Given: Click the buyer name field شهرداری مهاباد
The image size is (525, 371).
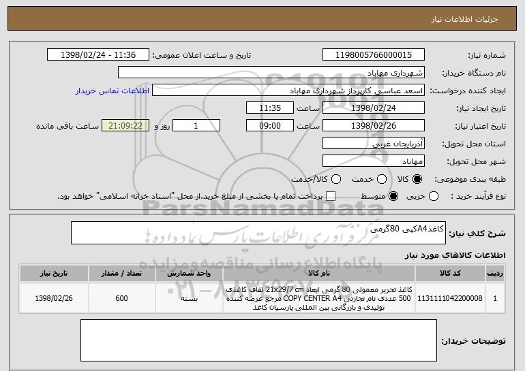Looking at the screenshot, I should pos(271,73).
